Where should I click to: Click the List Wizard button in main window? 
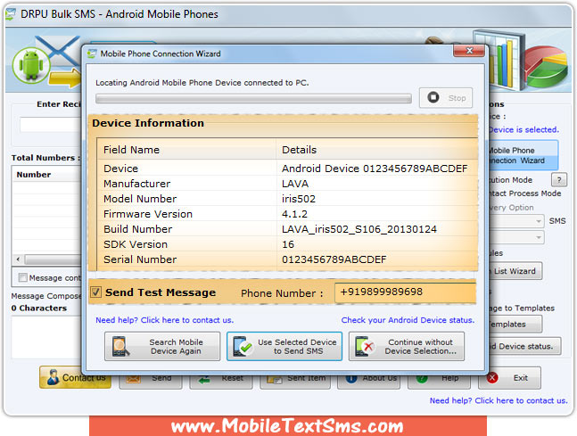[515, 271]
